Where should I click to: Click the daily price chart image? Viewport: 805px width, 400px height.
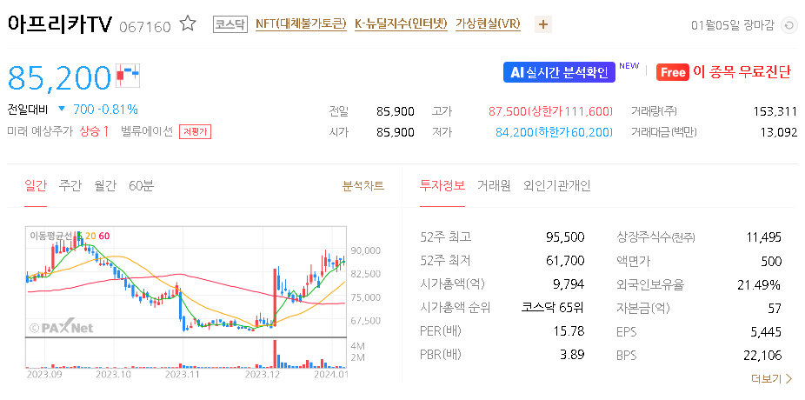point(186,282)
